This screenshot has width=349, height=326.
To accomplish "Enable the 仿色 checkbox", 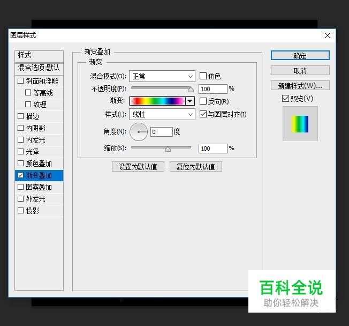I will tap(203, 76).
